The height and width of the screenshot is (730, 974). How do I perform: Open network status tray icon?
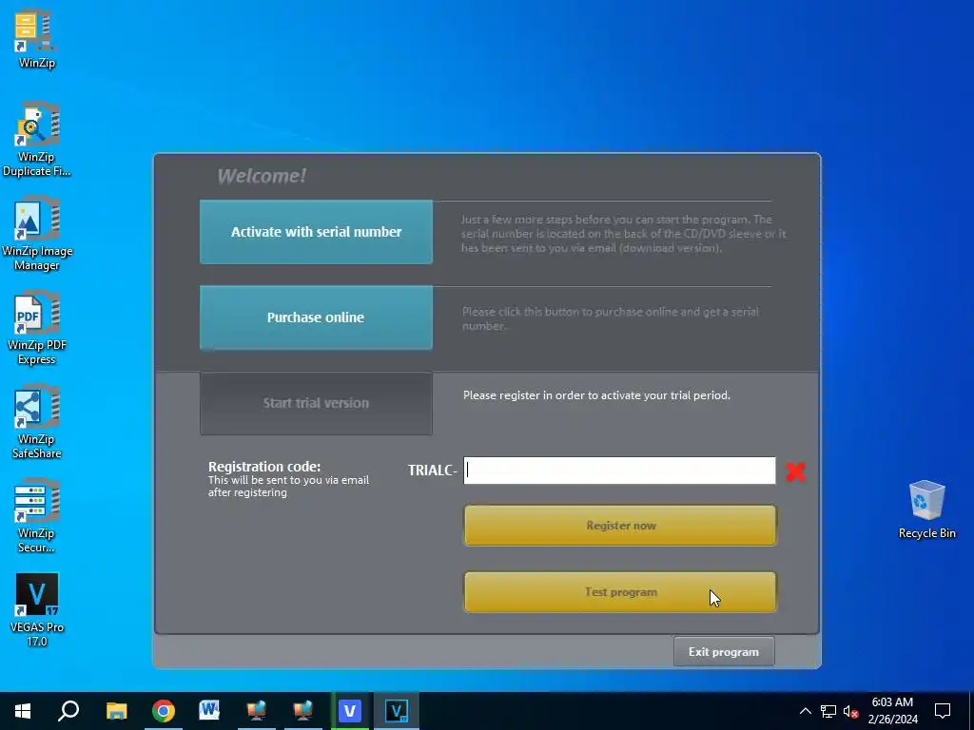click(x=828, y=711)
